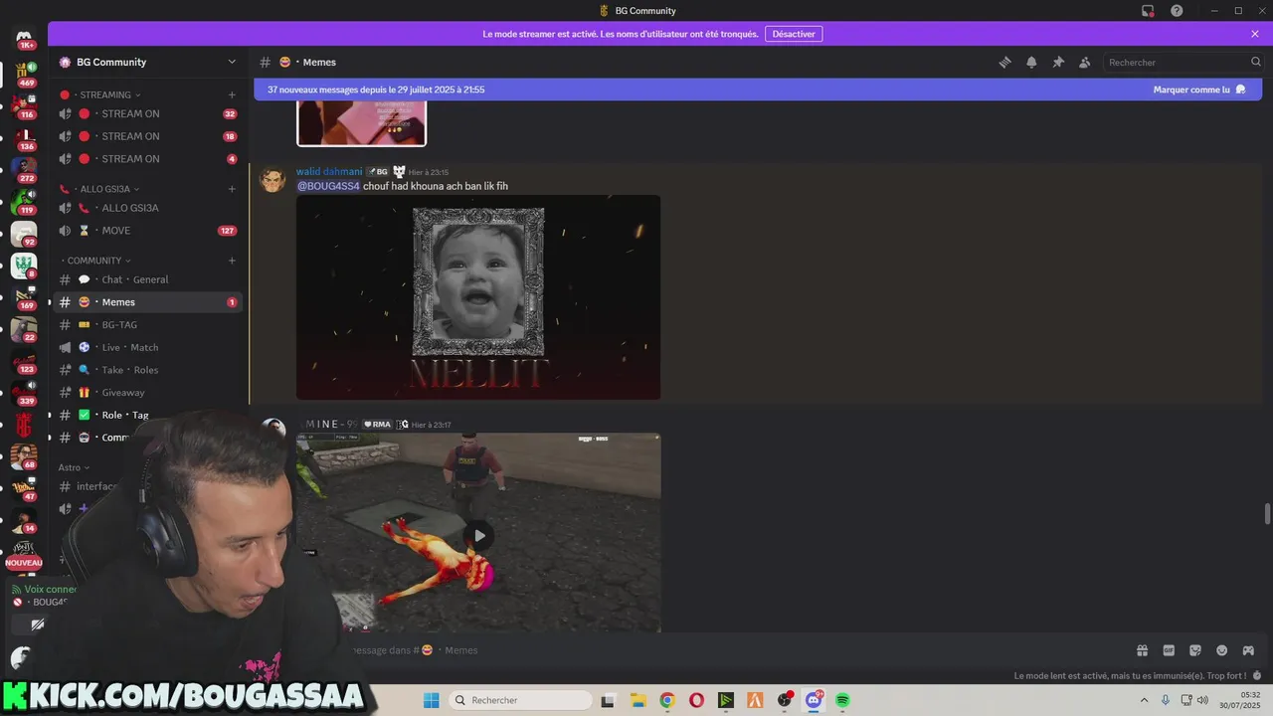Open the emoji picker

click(1221, 650)
